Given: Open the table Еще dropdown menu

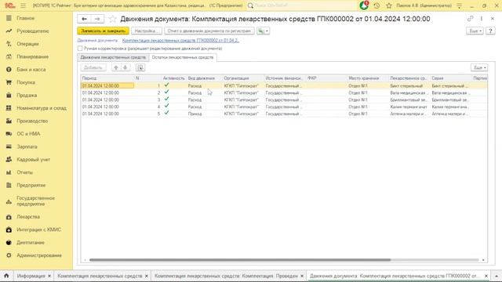Looking at the screenshot, I should [479, 67].
